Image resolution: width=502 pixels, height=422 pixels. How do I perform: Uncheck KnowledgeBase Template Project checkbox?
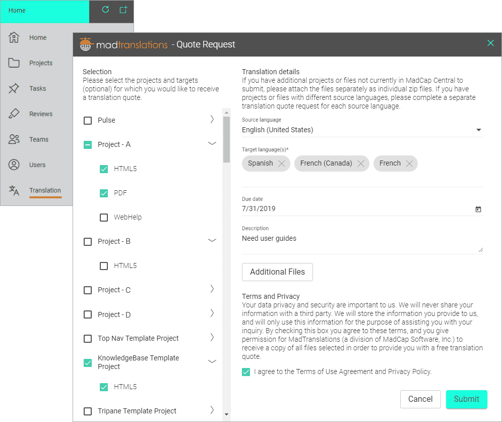[88, 362]
